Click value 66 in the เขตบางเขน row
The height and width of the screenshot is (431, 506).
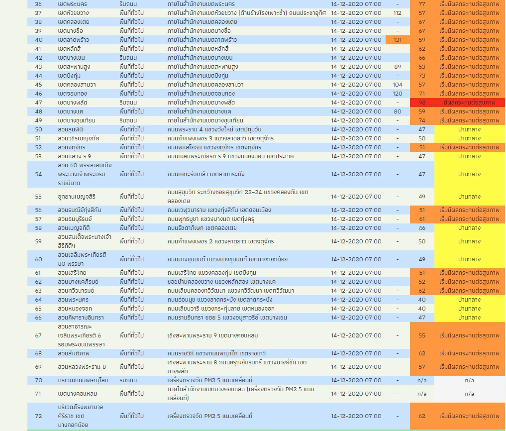422,58
